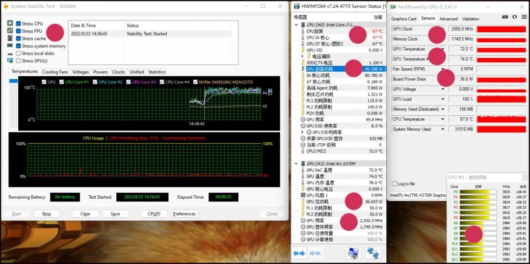
Task: Click P0 core frequency bar
Action: [478, 192]
